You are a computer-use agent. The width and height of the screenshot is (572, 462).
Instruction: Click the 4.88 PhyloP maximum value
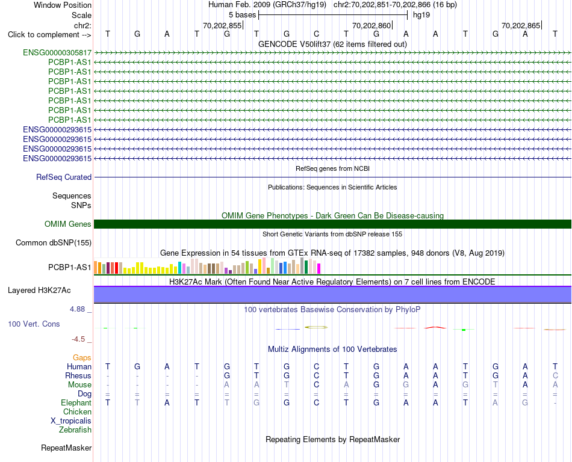tap(77, 309)
